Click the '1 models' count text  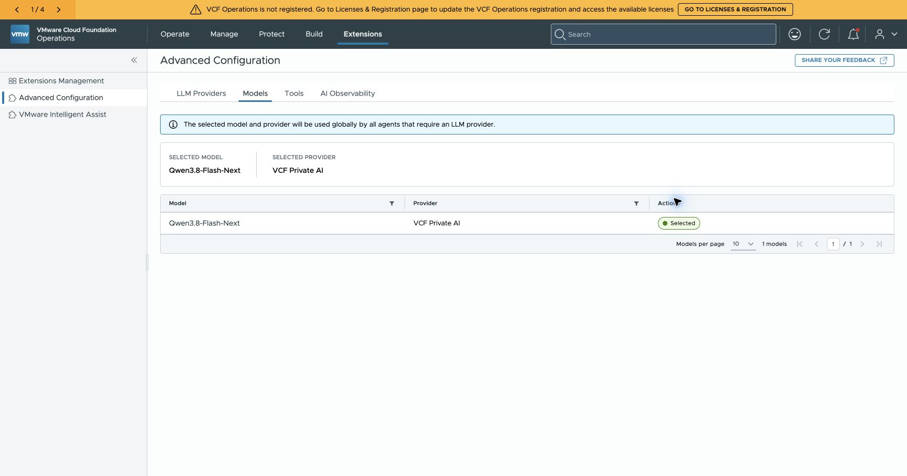[x=774, y=244]
